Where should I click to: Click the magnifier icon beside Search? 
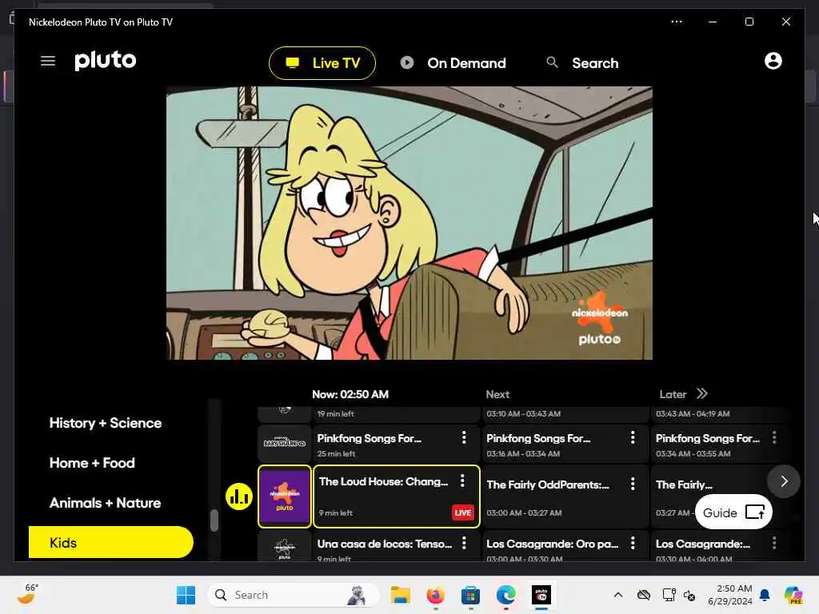coord(552,62)
